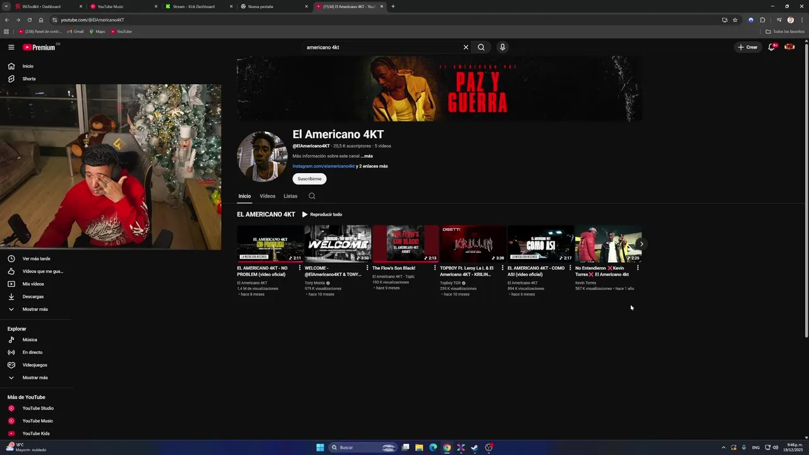This screenshot has width=809, height=455.
Task: Switch to the Inicio channel tab
Action: [245, 196]
